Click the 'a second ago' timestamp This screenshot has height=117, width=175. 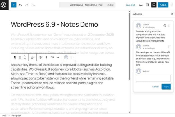(149, 48)
